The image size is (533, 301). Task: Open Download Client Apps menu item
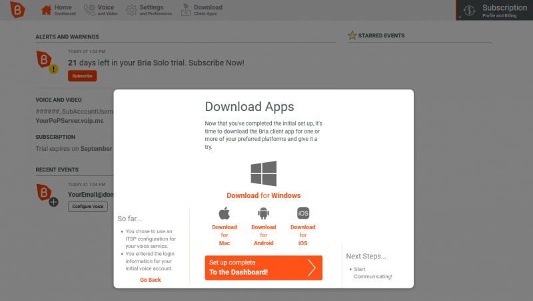(x=202, y=10)
